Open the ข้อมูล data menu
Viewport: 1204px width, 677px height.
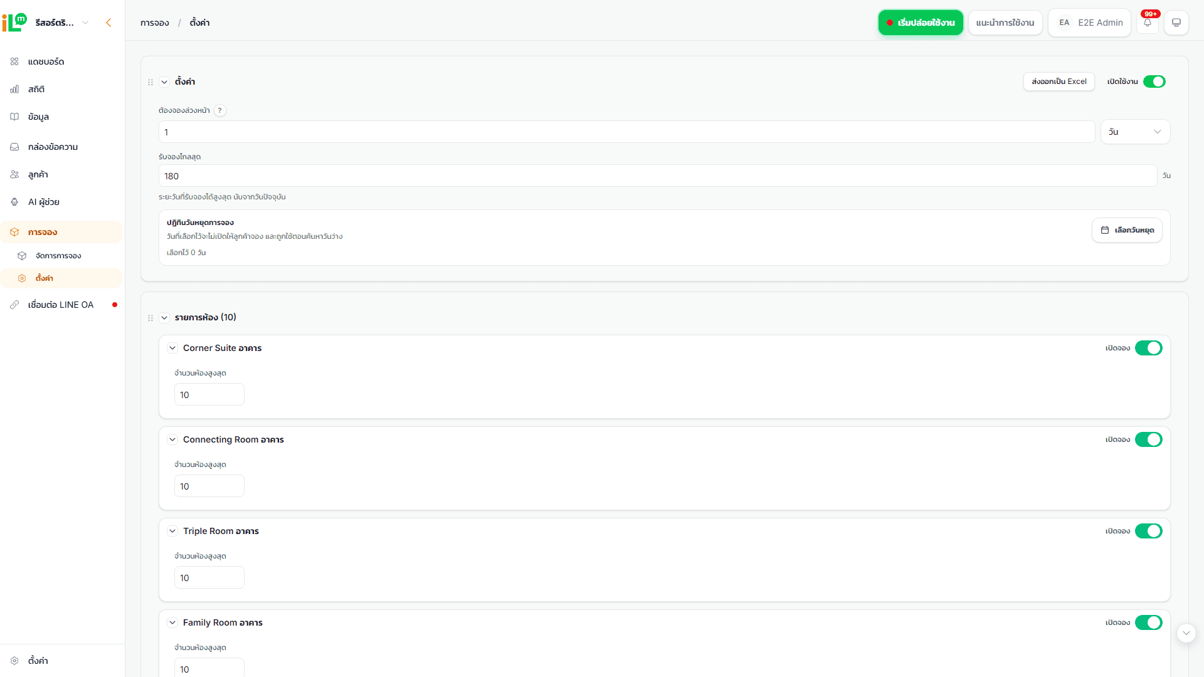[61, 117]
